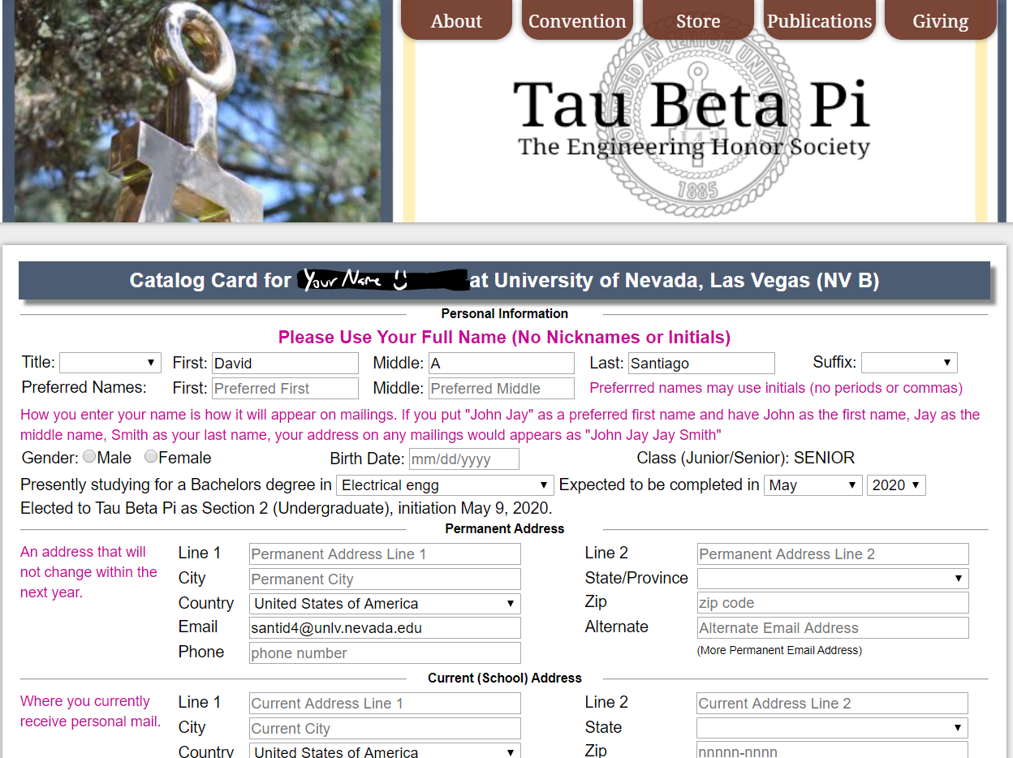The image size is (1013, 758).
Task: Expand the Suffix dropdown
Action: coord(909,363)
